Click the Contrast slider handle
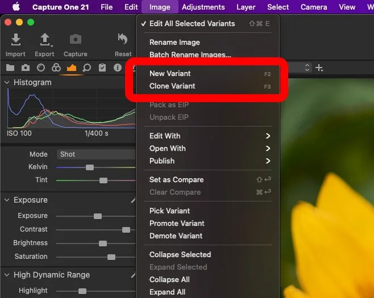Image resolution: width=374 pixels, height=298 pixels. point(126,230)
